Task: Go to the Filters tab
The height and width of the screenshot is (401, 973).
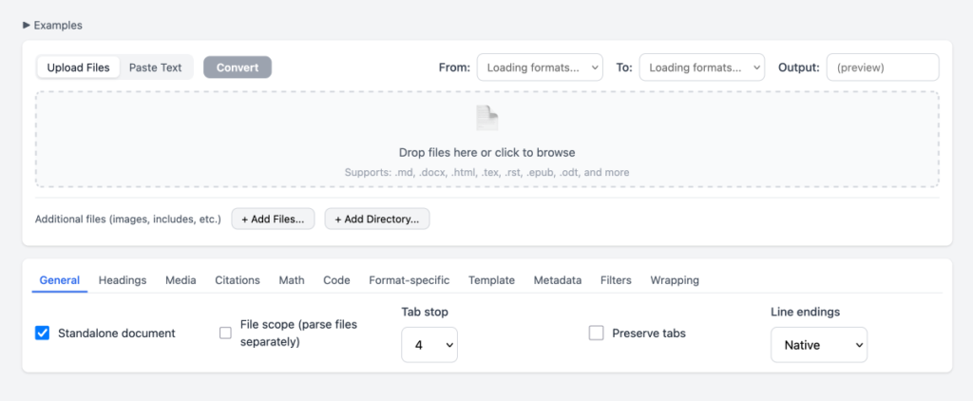Action: tap(616, 280)
